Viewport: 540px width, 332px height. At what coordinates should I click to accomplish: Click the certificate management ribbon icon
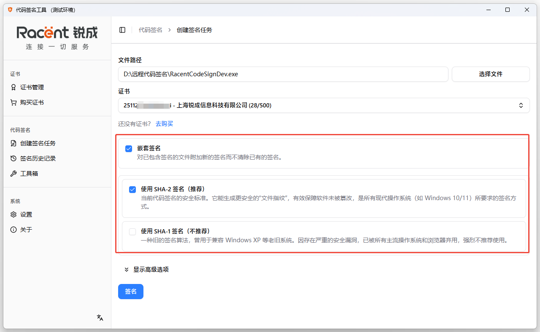coord(13,87)
